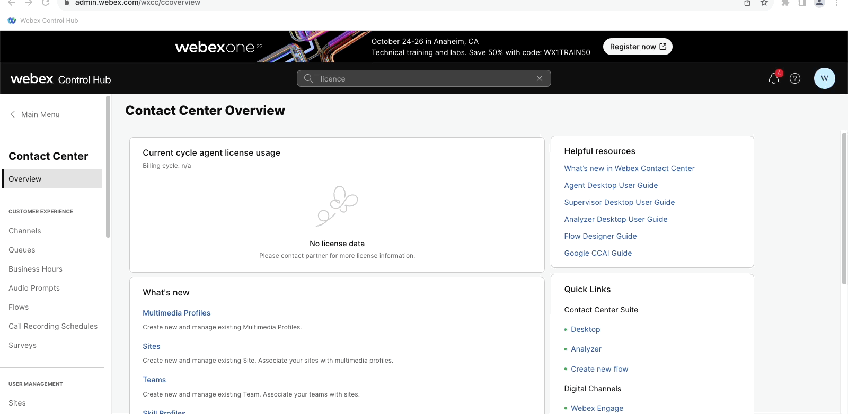Select Overview in the sidebar
Viewport: 848px width, 414px height.
coord(52,179)
